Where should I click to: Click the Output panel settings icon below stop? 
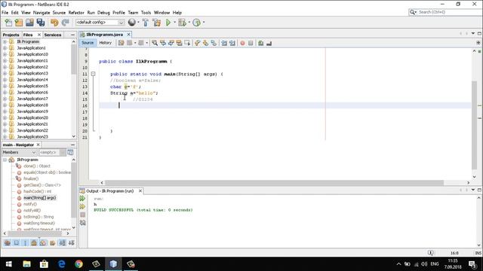point(82,223)
